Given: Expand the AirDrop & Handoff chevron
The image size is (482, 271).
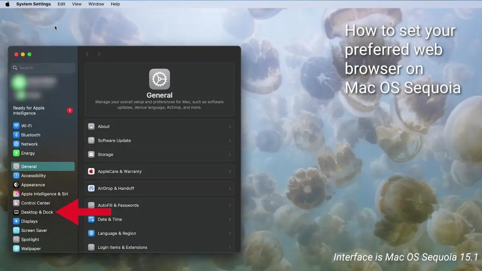Looking at the screenshot, I should [230, 188].
